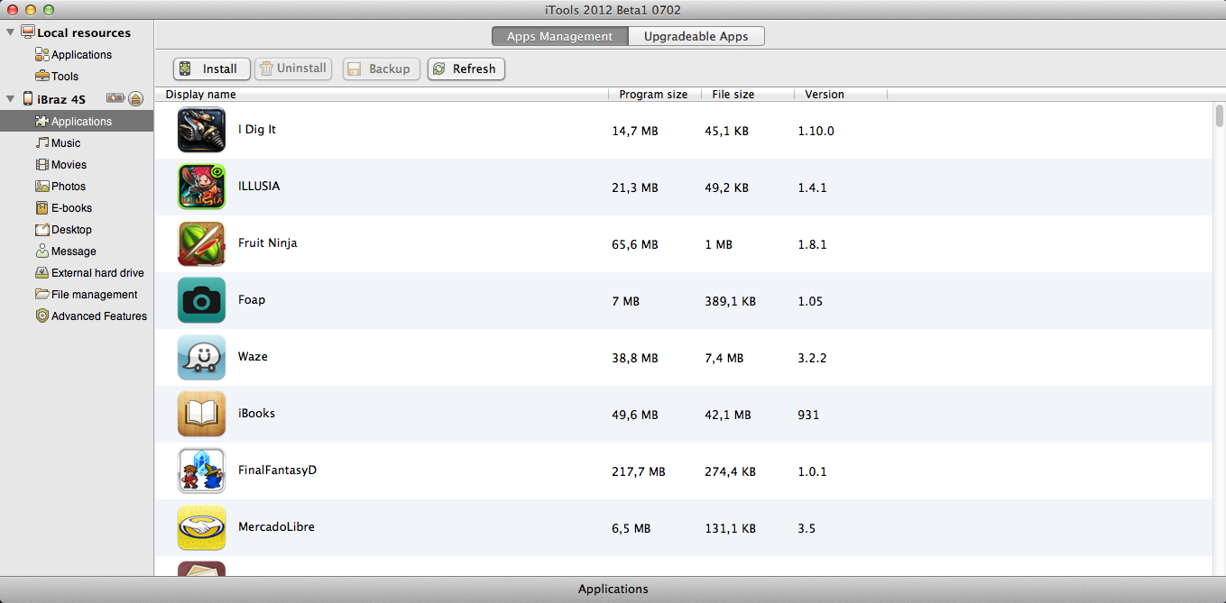The image size is (1226, 603).
Task: Select the Foap name text
Action: 252,300
